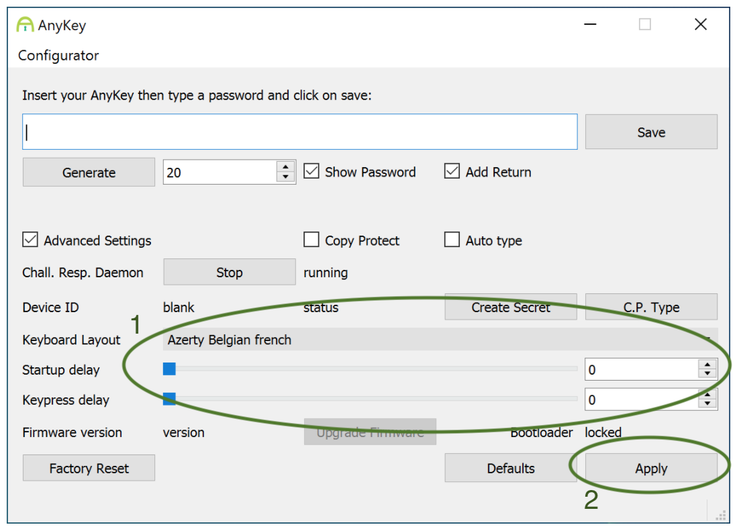Click the Bootloader state 'locked'
This screenshot has width=737, height=529.
(603, 432)
